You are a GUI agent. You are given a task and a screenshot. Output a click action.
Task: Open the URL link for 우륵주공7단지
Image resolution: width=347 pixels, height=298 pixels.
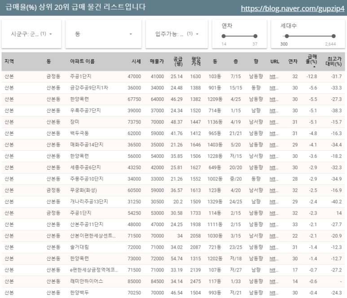[274, 110]
